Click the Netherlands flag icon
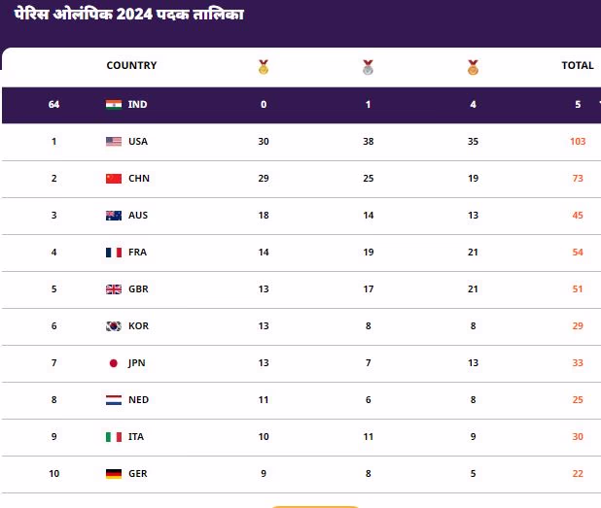 point(113,400)
